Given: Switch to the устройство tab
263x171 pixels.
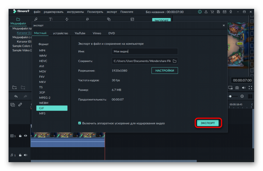Looking at the screenshot, I should click(60, 33).
